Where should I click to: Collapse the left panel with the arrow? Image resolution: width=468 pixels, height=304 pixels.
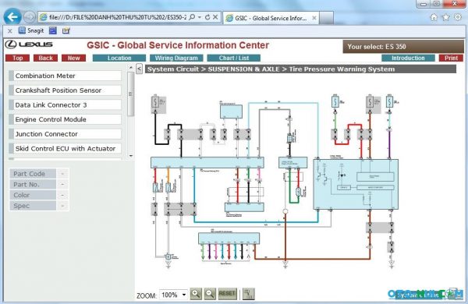[x=139, y=69]
